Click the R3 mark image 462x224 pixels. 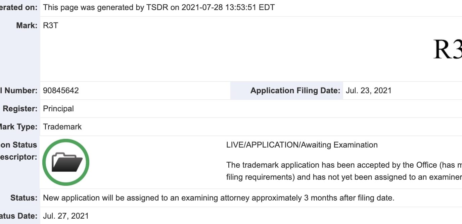pyautogui.click(x=447, y=49)
